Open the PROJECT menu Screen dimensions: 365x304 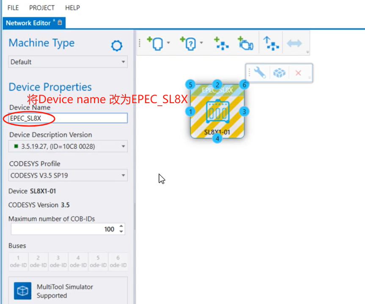coord(42,8)
